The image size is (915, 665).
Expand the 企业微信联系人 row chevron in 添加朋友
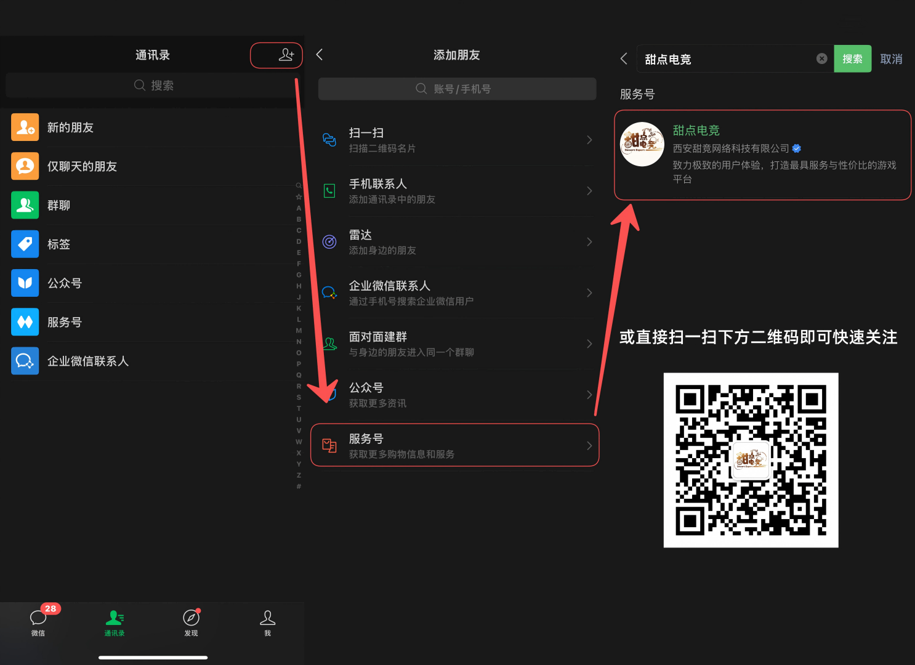click(589, 292)
